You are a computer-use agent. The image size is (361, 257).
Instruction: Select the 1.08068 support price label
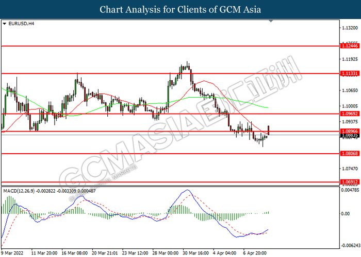point(350,154)
